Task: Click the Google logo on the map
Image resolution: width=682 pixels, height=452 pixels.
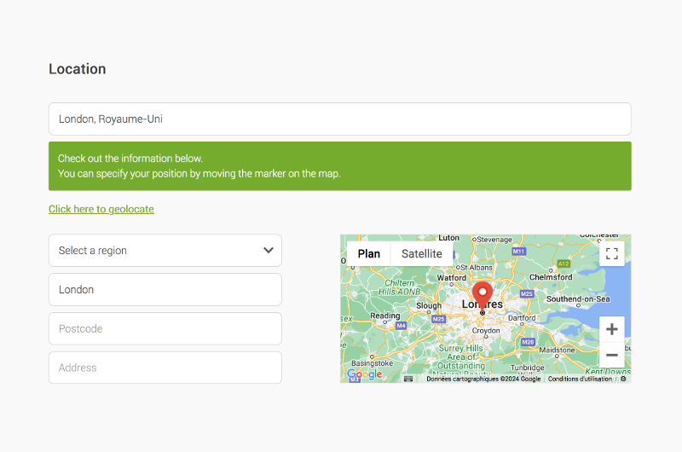Action: click(x=364, y=374)
